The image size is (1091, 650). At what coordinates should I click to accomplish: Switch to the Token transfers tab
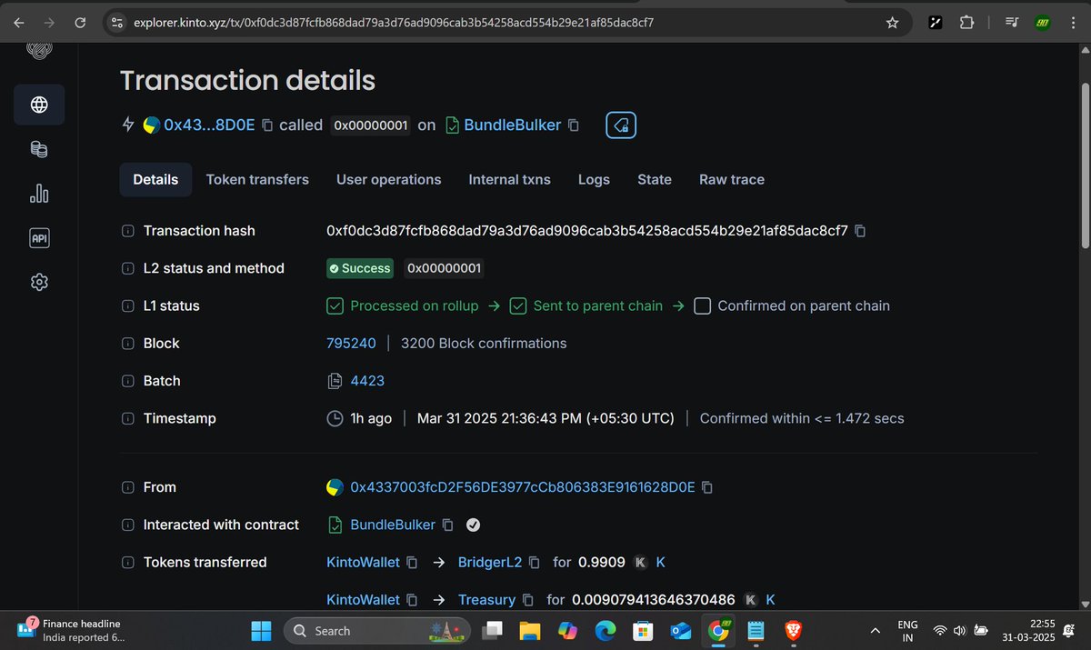[x=257, y=179]
